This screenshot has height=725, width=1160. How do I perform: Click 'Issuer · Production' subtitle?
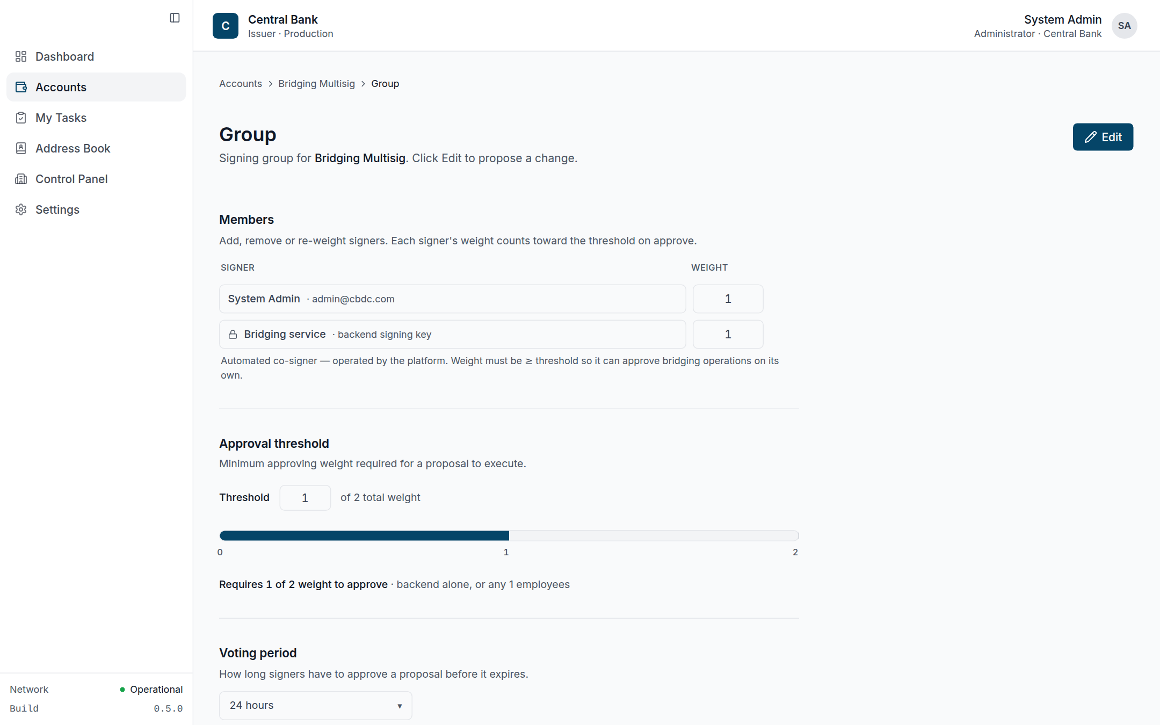pyautogui.click(x=291, y=34)
